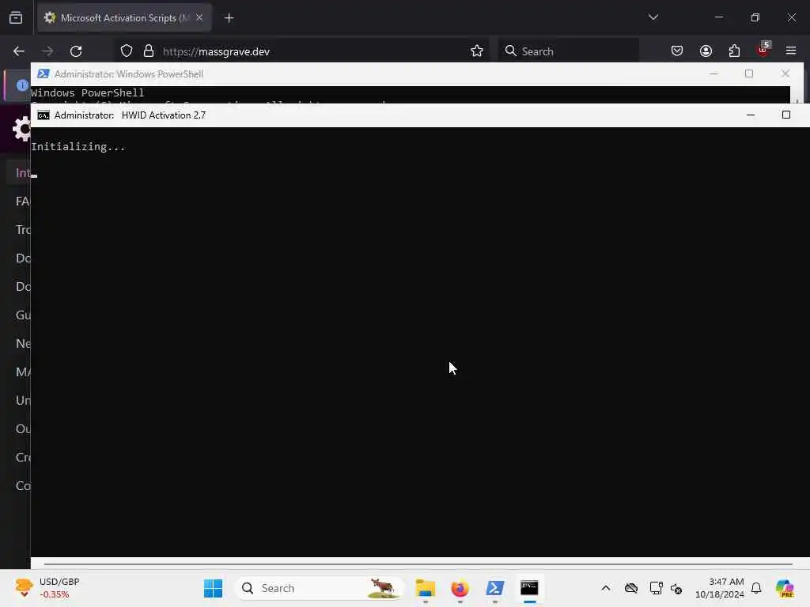Reload the massgrave.dev page
Viewport: 810px width, 607px height.
click(x=76, y=51)
